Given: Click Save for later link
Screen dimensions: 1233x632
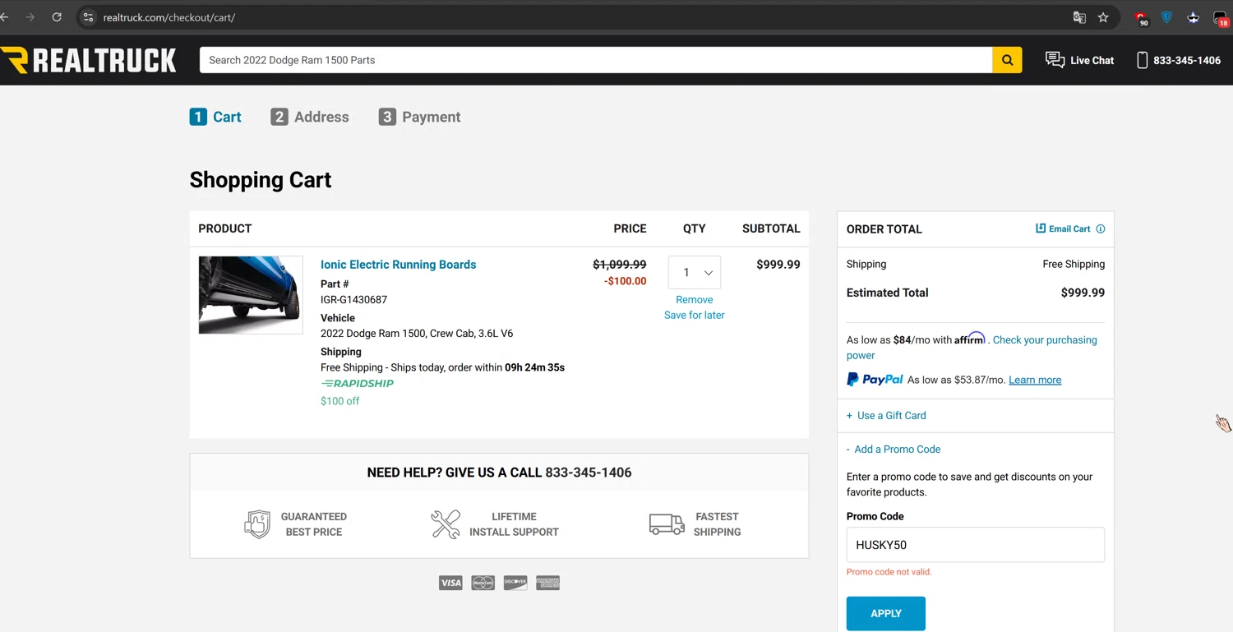Looking at the screenshot, I should 695,316.
